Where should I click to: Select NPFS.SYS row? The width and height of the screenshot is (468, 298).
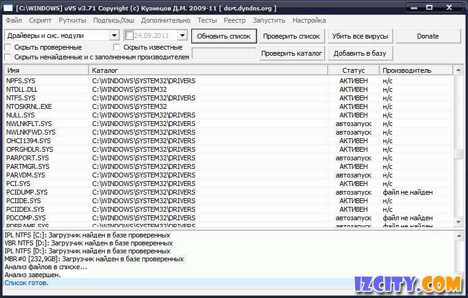pyautogui.click(x=229, y=81)
